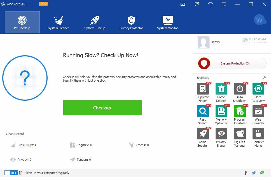Switch to the System Cleaner tab
This screenshot has height=177, width=271.
[59, 22]
